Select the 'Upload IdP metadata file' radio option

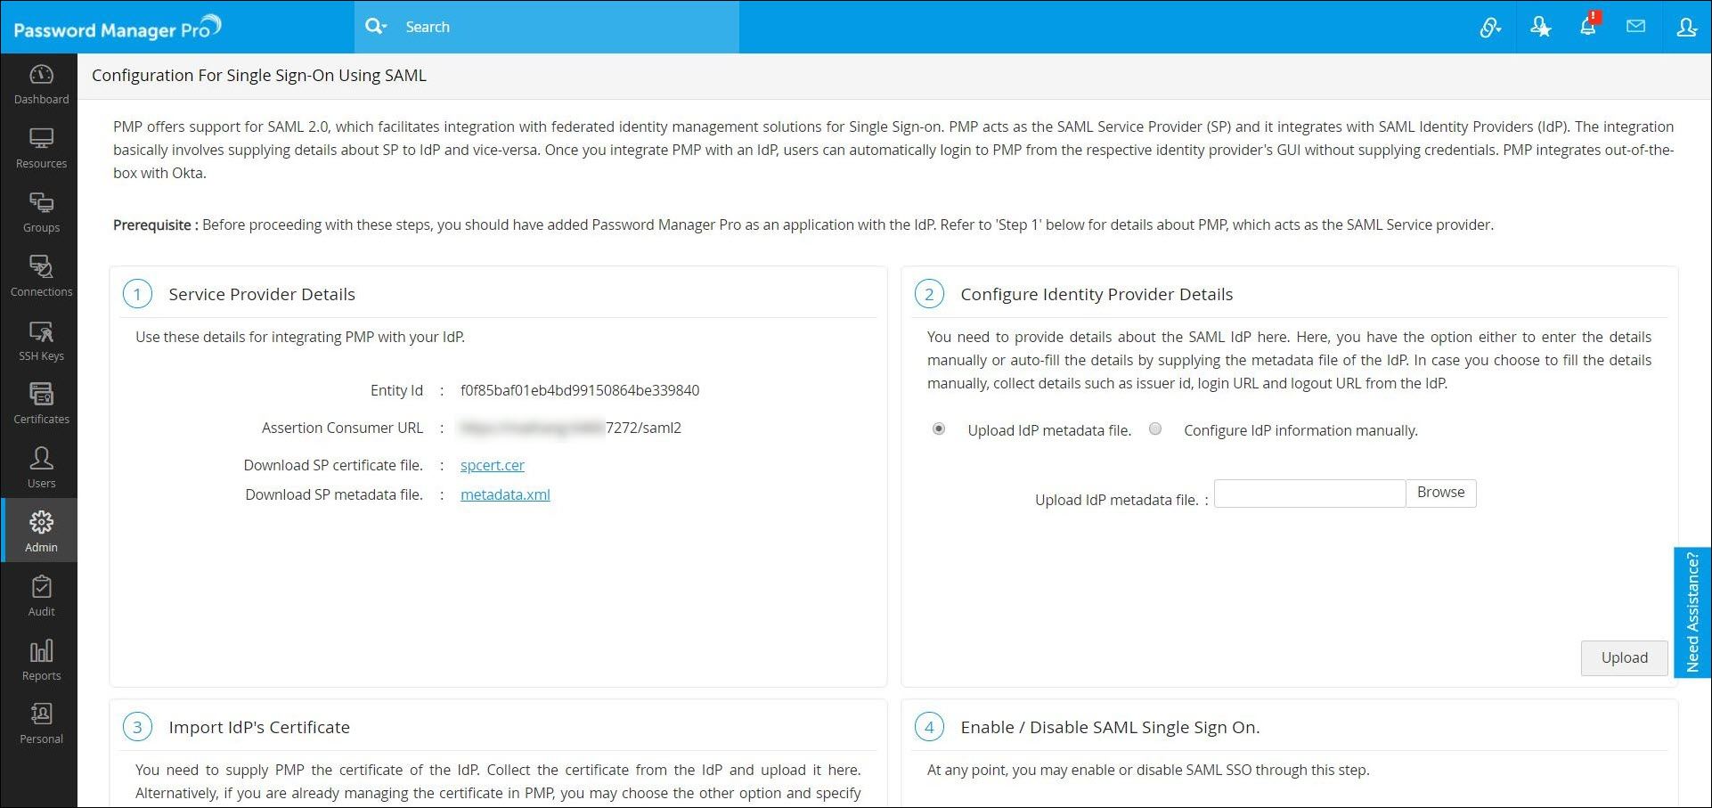(x=939, y=429)
